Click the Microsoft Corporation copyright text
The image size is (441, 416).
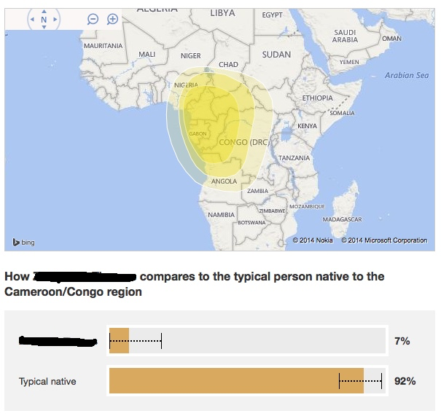[x=384, y=240]
